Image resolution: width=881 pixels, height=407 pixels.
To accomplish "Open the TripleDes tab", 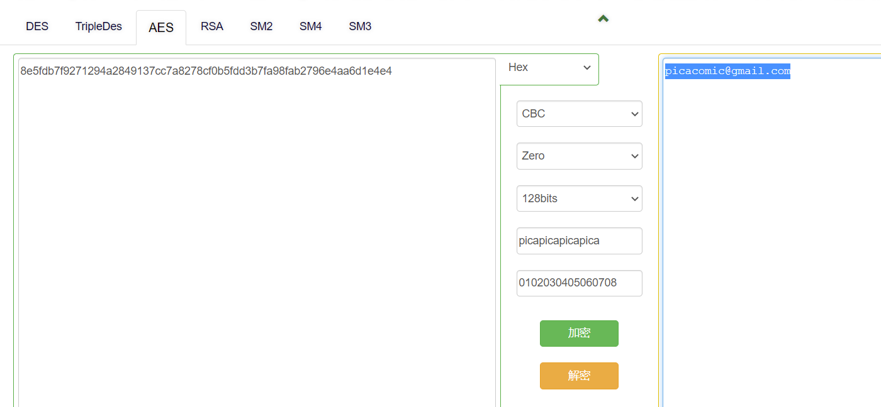I will pyautogui.click(x=99, y=26).
